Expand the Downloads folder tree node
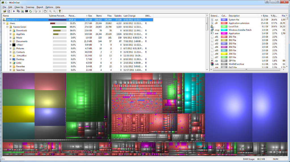Viewport: 290px width, 162px height. (10, 31)
